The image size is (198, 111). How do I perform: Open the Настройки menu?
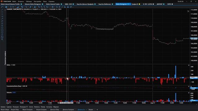(37, 2)
